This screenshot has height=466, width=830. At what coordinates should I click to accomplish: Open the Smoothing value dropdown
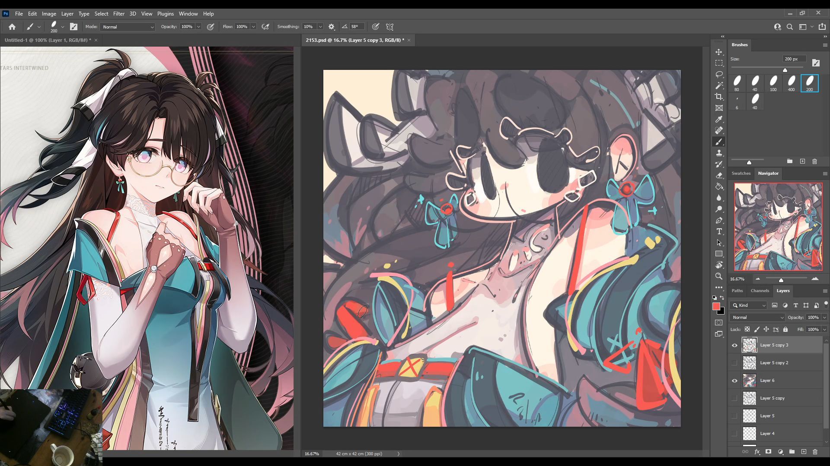[x=320, y=27]
